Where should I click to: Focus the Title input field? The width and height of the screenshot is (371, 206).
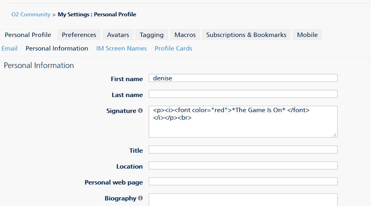(243, 150)
